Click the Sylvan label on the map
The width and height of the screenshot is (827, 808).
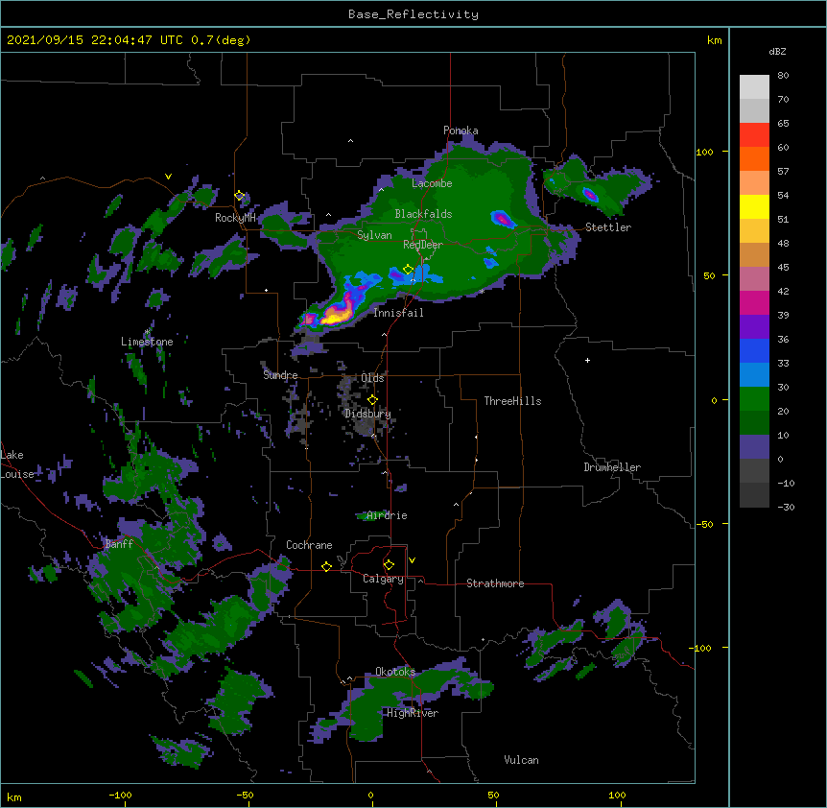point(374,235)
